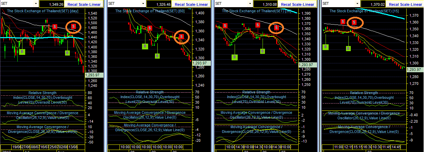Viewport: 425px width, 152px height.
Task: Click the 1,293.97 last-price label in the day chart
Action: click(95, 75)
